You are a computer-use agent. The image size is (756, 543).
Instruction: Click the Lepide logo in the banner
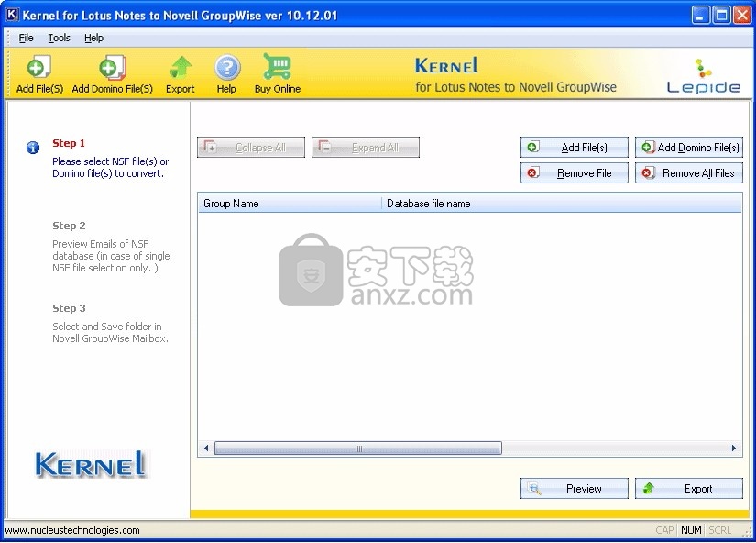pos(704,76)
